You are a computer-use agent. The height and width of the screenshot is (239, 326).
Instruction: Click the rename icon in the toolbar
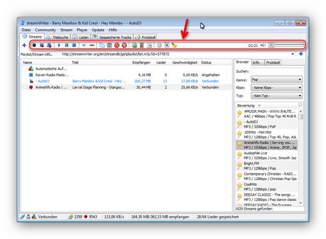point(84,45)
